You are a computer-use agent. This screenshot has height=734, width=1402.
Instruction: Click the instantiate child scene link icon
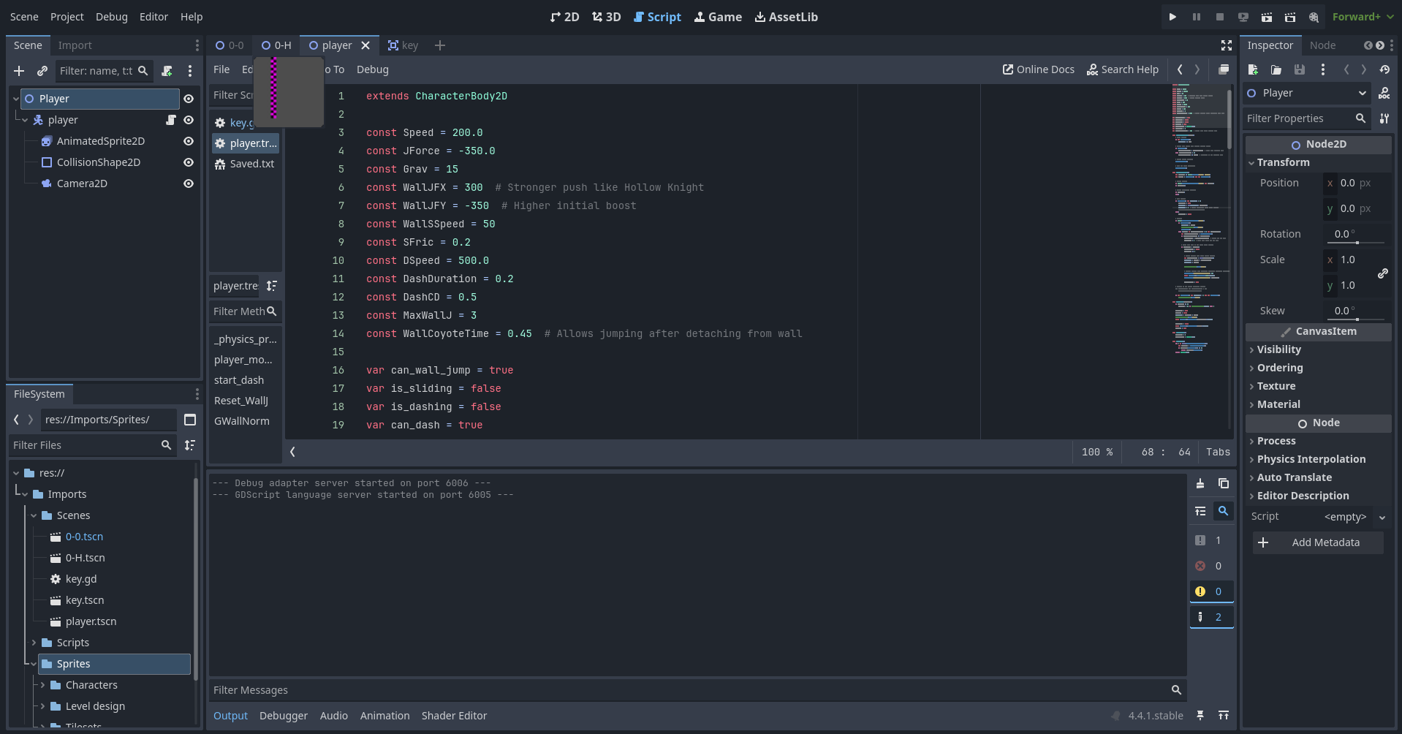(x=42, y=71)
